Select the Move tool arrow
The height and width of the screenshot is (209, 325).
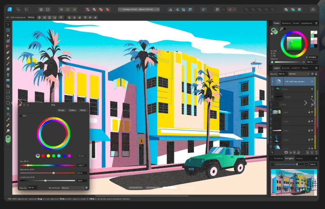(x=8, y=24)
